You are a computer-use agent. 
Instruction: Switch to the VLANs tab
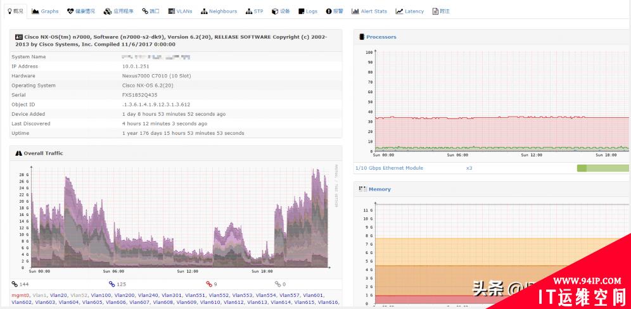pos(181,11)
